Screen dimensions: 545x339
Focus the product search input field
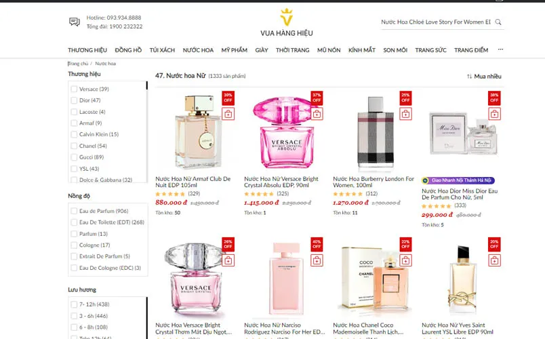436,22
